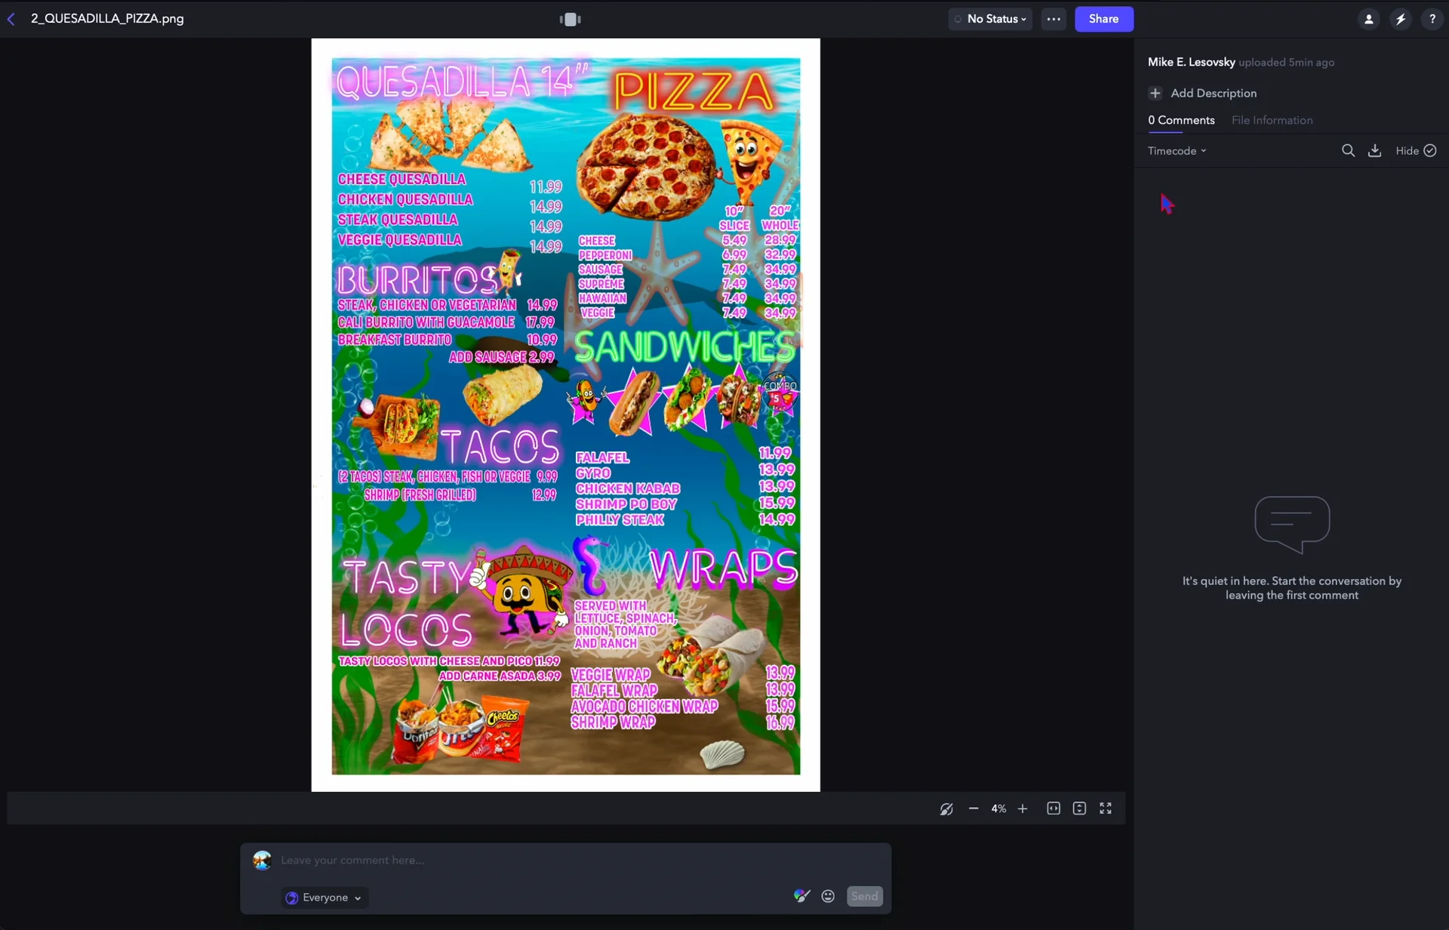The image size is (1449, 930).
Task: Click the menu image preview
Action: pyautogui.click(x=565, y=415)
